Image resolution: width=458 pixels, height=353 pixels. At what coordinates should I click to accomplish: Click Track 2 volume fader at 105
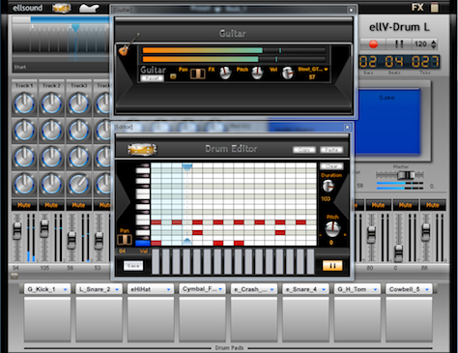click(44, 228)
